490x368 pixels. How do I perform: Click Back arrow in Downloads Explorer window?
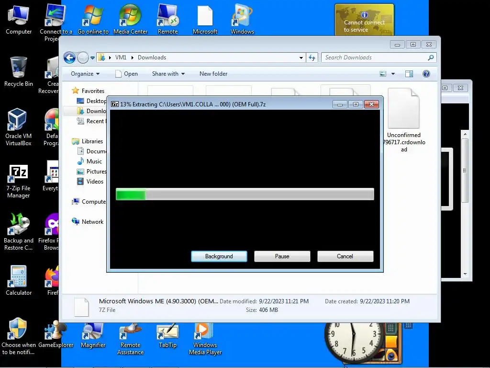pos(69,57)
